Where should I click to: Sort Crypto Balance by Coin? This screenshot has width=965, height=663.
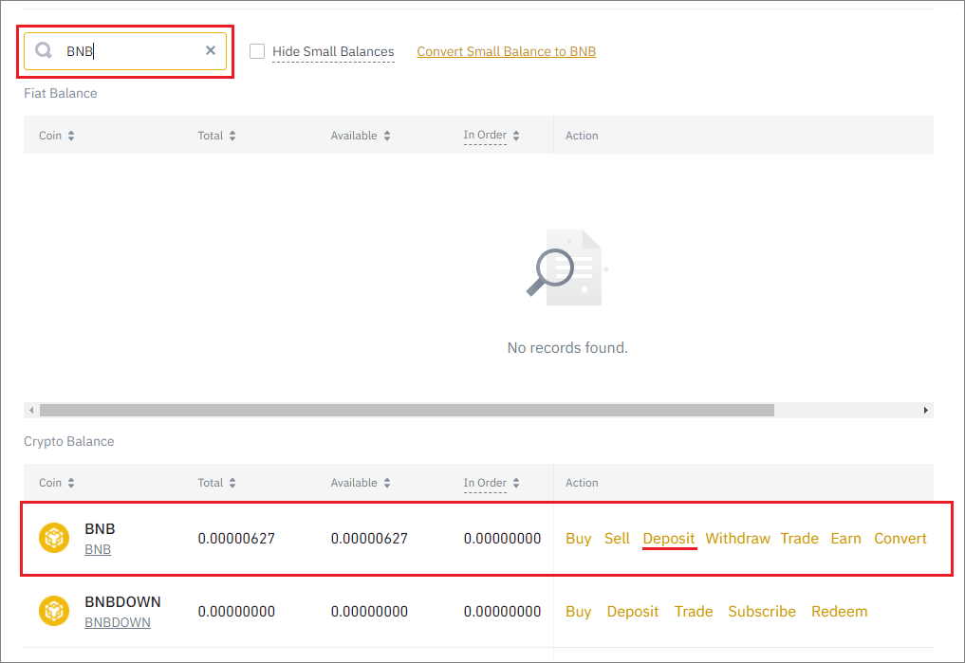[x=71, y=483]
